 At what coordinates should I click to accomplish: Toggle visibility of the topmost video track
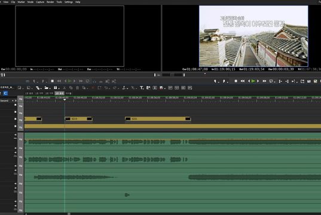click(x=16, y=105)
